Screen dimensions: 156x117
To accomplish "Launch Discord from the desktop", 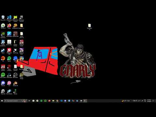I will tap(3, 84).
